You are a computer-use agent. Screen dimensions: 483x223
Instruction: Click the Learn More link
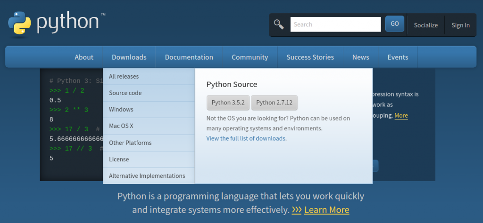coord(327,210)
